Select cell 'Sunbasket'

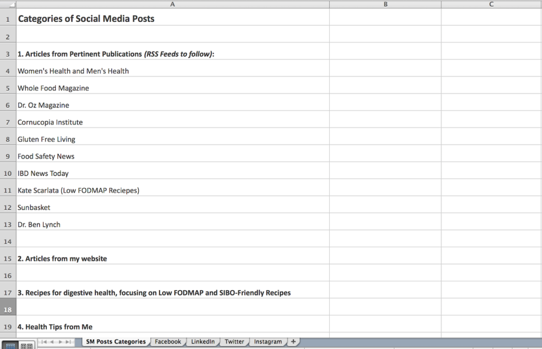click(173, 204)
